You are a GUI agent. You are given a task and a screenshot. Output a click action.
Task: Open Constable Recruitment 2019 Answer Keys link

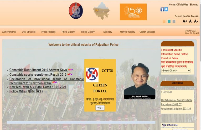38,70
